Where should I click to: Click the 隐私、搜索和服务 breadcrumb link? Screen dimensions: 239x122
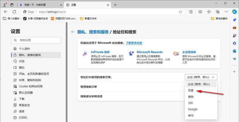tap(93, 32)
